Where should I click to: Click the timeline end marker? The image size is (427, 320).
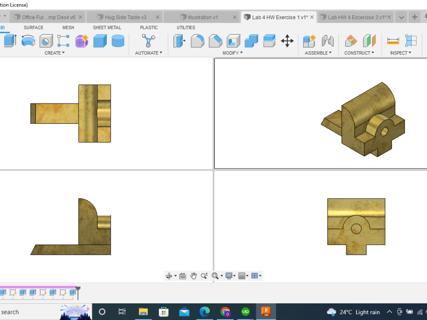(78, 292)
